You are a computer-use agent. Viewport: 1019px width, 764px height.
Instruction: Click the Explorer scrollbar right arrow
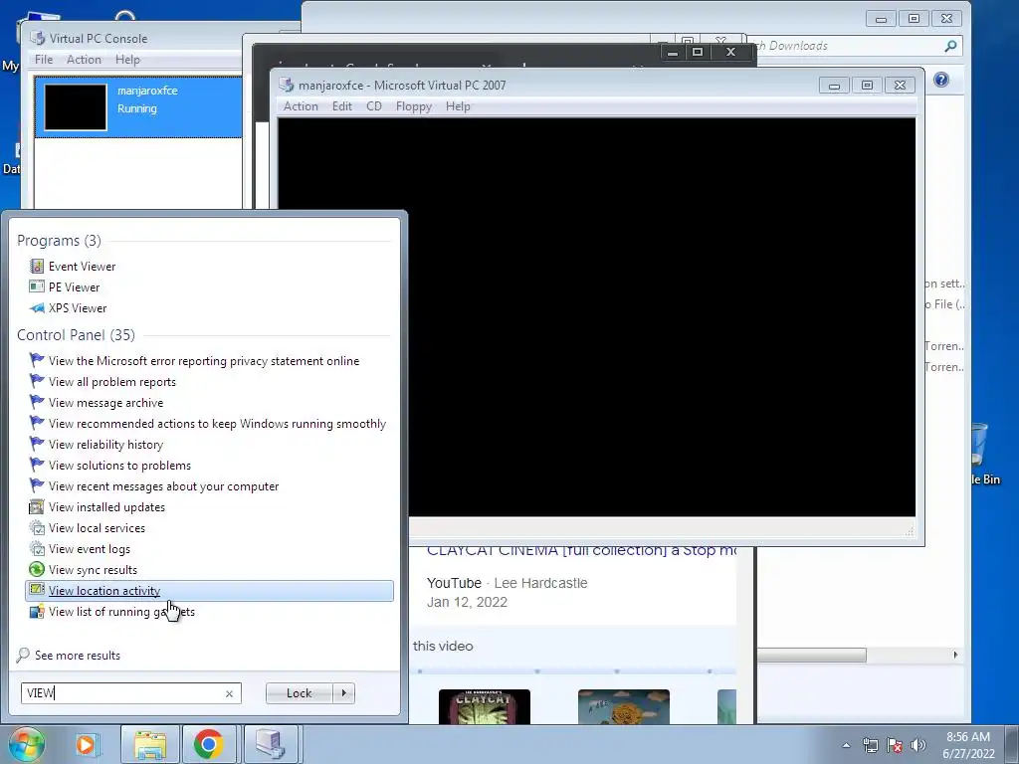tap(955, 655)
